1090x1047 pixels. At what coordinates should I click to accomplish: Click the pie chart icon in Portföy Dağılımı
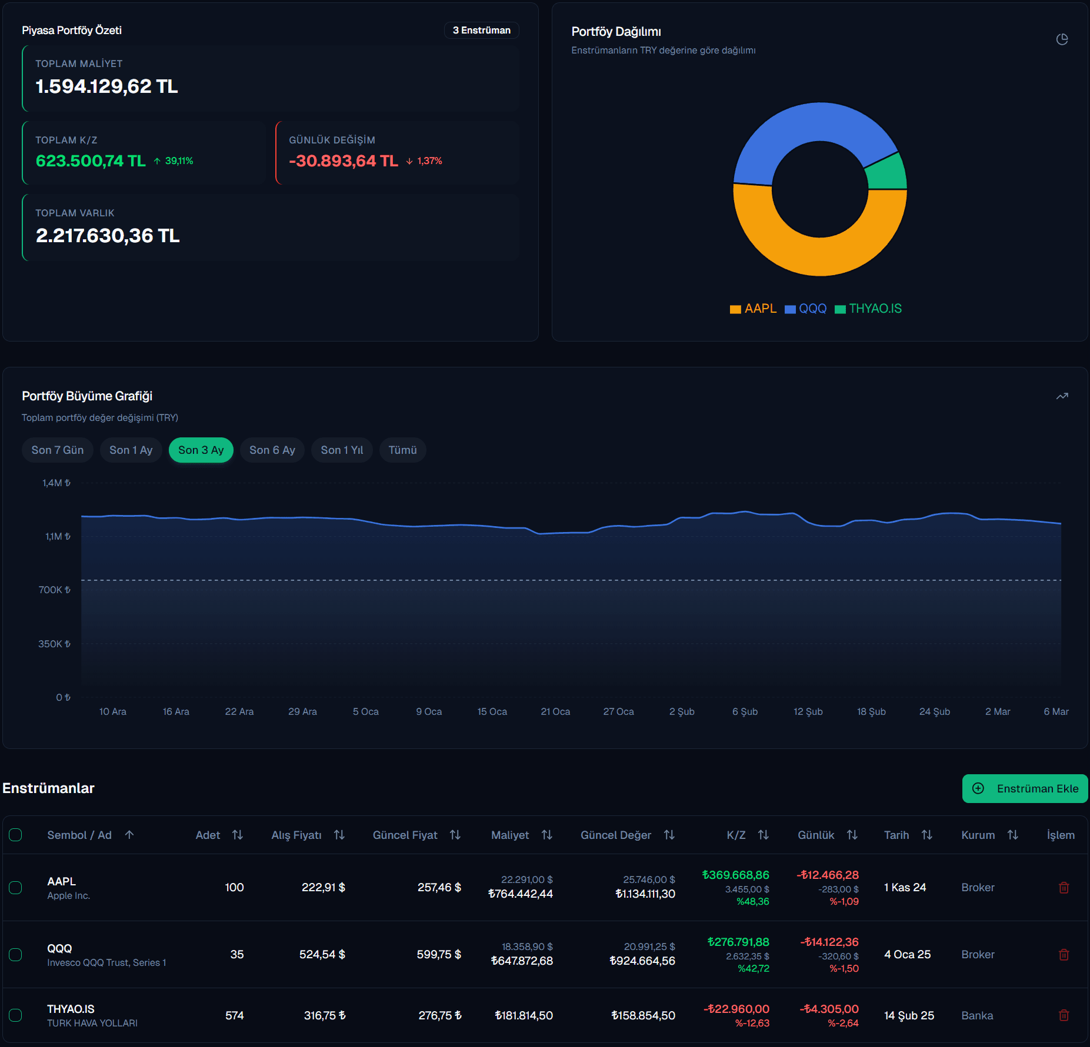[x=1062, y=39]
